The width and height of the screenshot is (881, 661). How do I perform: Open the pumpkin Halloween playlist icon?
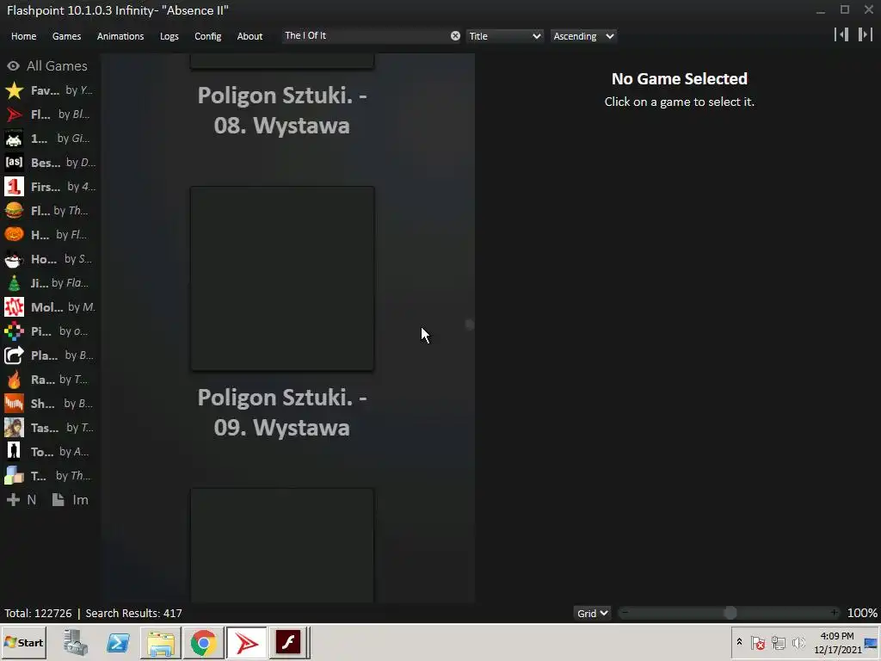point(14,235)
